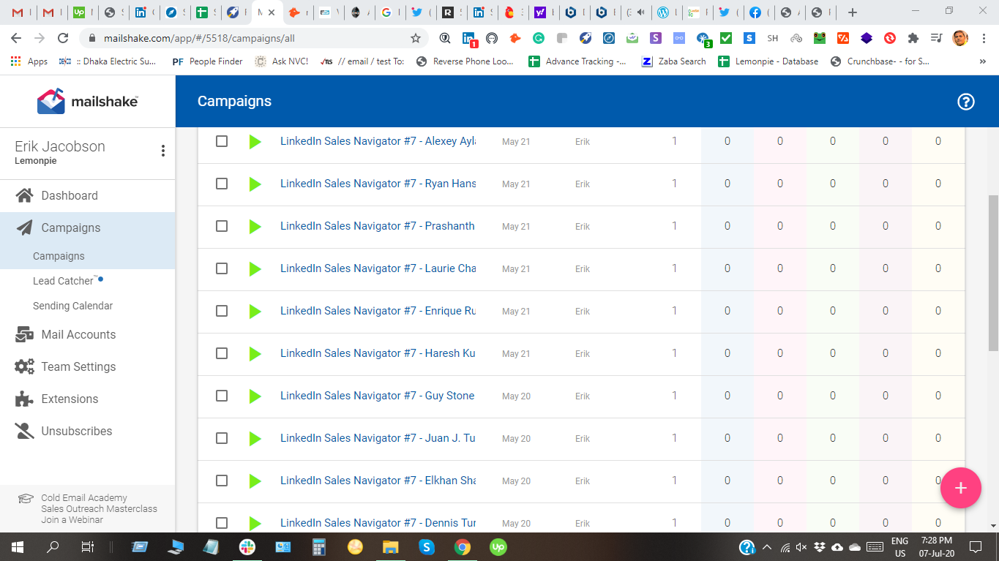Select the Laurie Cha campaign checkbox

pyautogui.click(x=222, y=269)
